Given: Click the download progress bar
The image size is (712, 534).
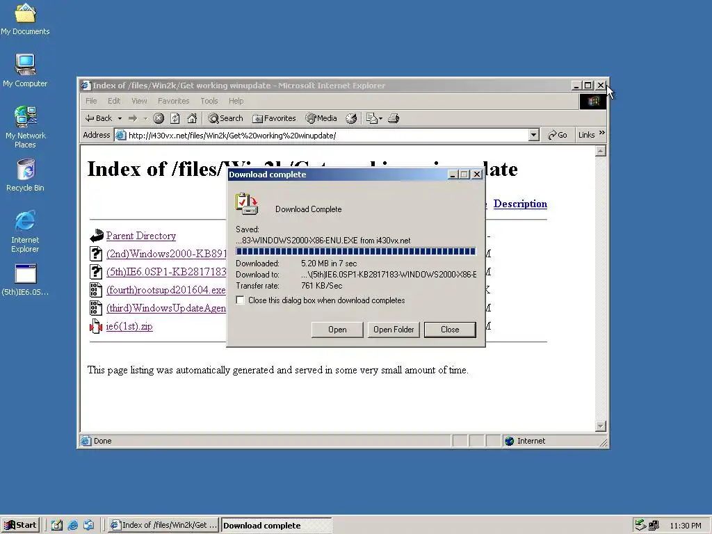Looking at the screenshot, I should pyautogui.click(x=356, y=252).
